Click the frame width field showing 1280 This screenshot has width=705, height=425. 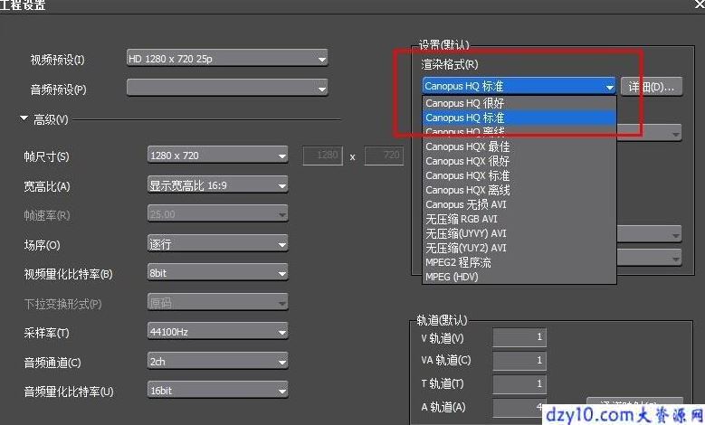click(323, 156)
